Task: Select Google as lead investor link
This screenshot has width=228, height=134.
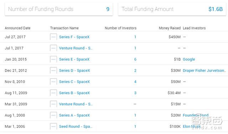Action: click(x=189, y=60)
